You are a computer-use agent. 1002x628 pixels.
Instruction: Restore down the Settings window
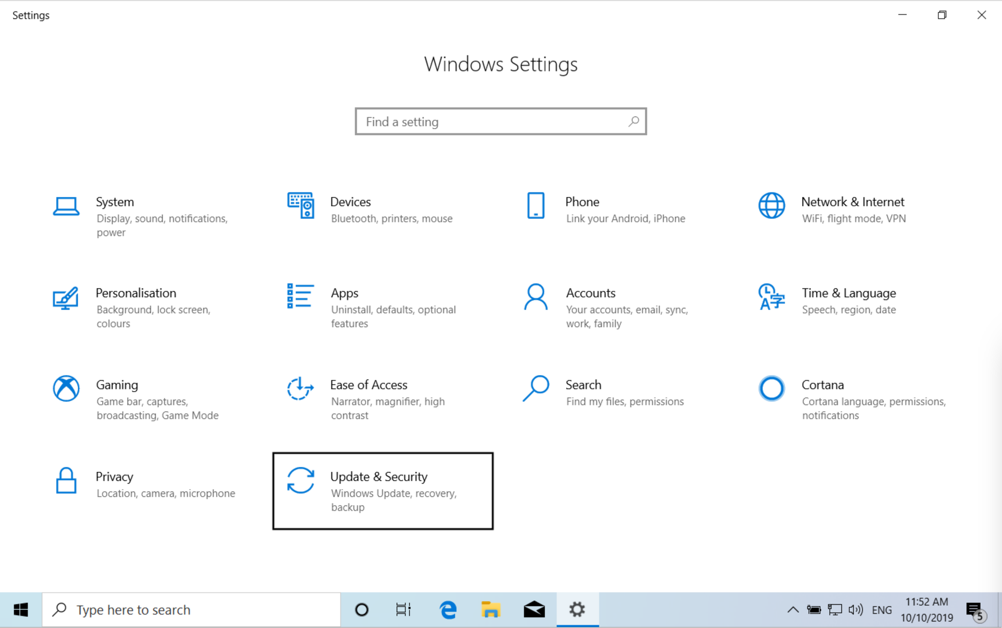coord(942,15)
